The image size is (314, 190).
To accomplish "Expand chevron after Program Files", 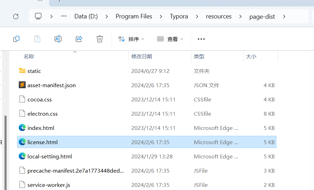I will (161, 16).
